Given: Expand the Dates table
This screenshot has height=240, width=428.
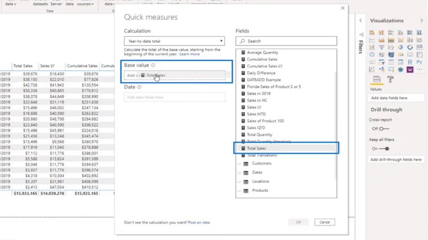Looking at the screenshot, I should click(x=239, y=172).
